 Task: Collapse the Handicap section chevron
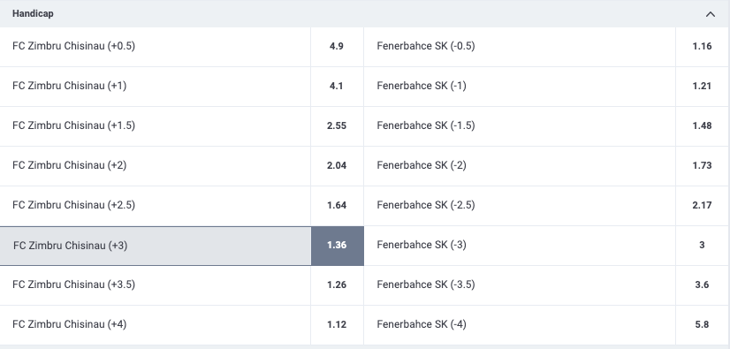(710, 14)
